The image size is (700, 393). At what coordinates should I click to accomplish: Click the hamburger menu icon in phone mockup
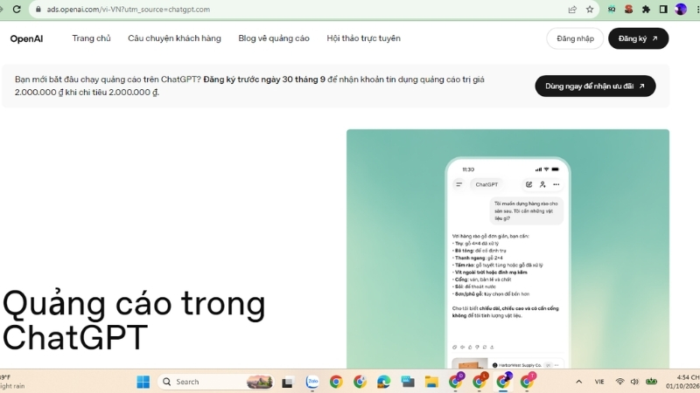click(x=458, y=184)
